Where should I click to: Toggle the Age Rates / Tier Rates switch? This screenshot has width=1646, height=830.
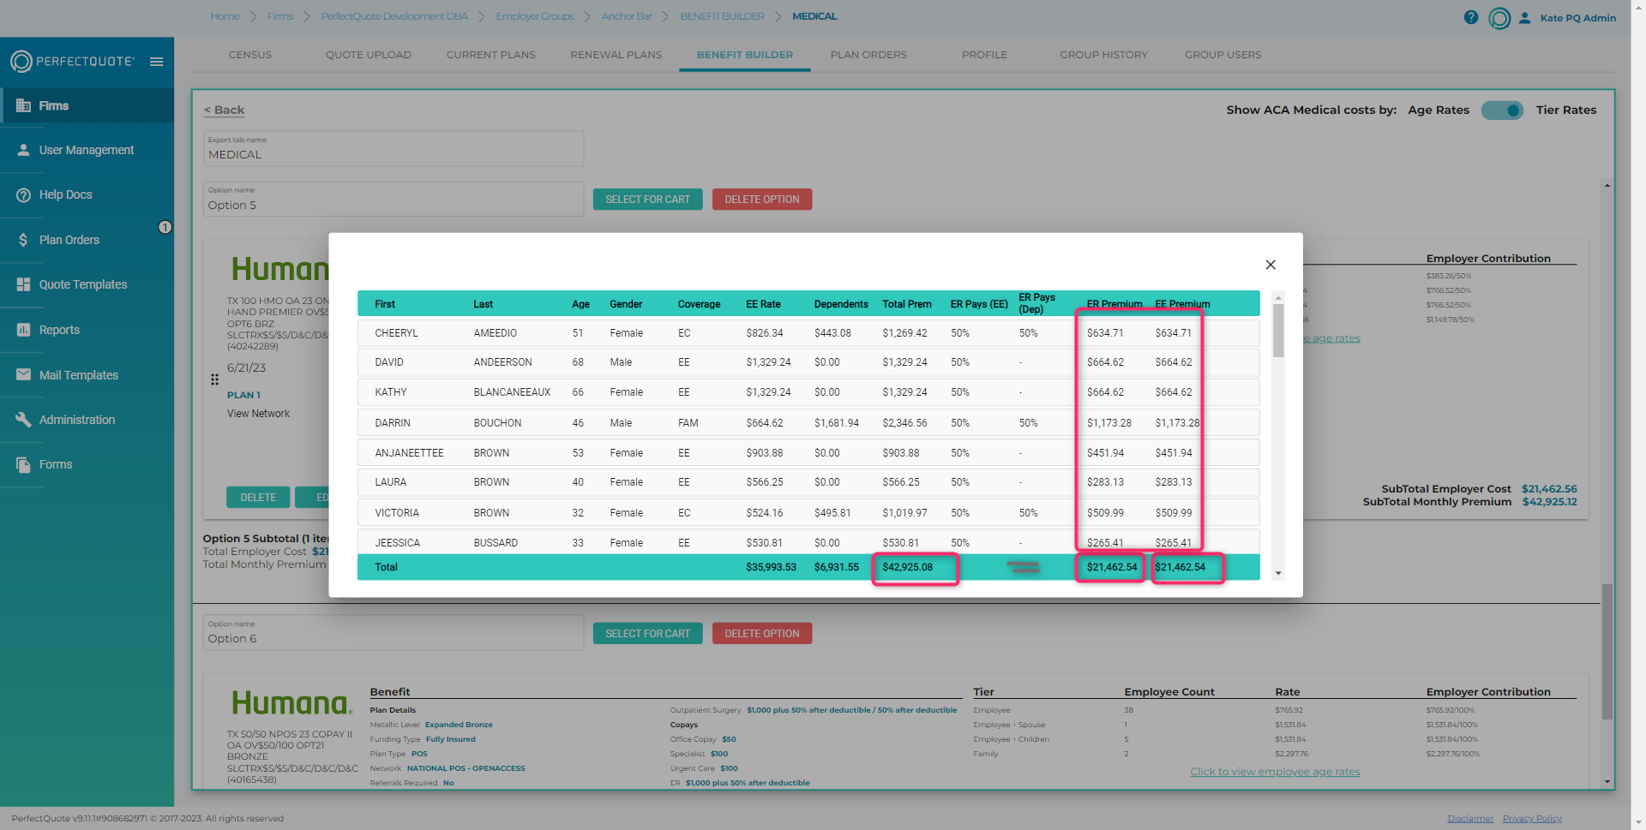click(1502, 110)
